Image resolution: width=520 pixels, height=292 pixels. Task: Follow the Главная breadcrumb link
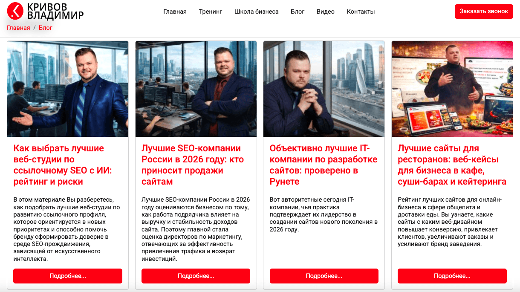[x=18, y=28]
